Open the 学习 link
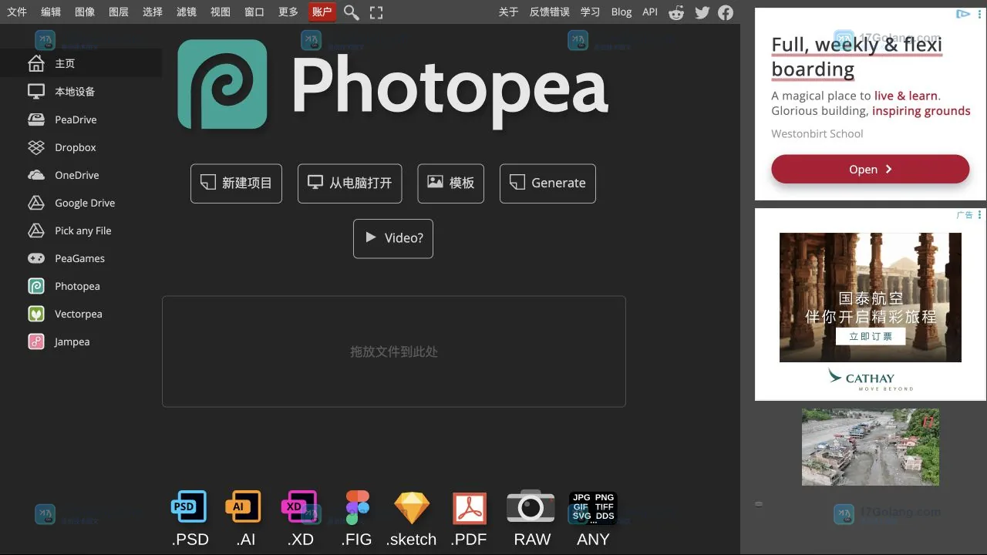This screenshot has width=987, height=555. 591,12
